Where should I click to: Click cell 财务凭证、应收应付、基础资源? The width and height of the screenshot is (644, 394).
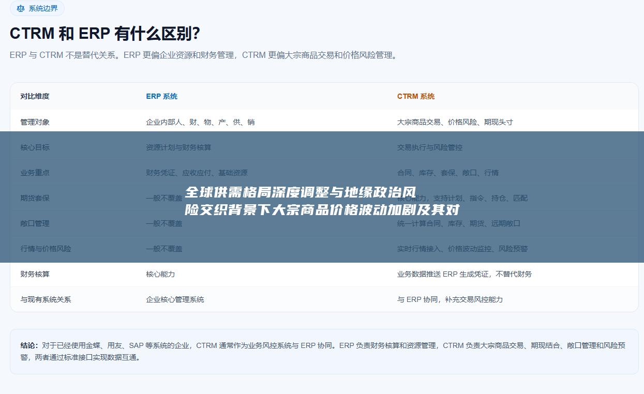[197, 173]
